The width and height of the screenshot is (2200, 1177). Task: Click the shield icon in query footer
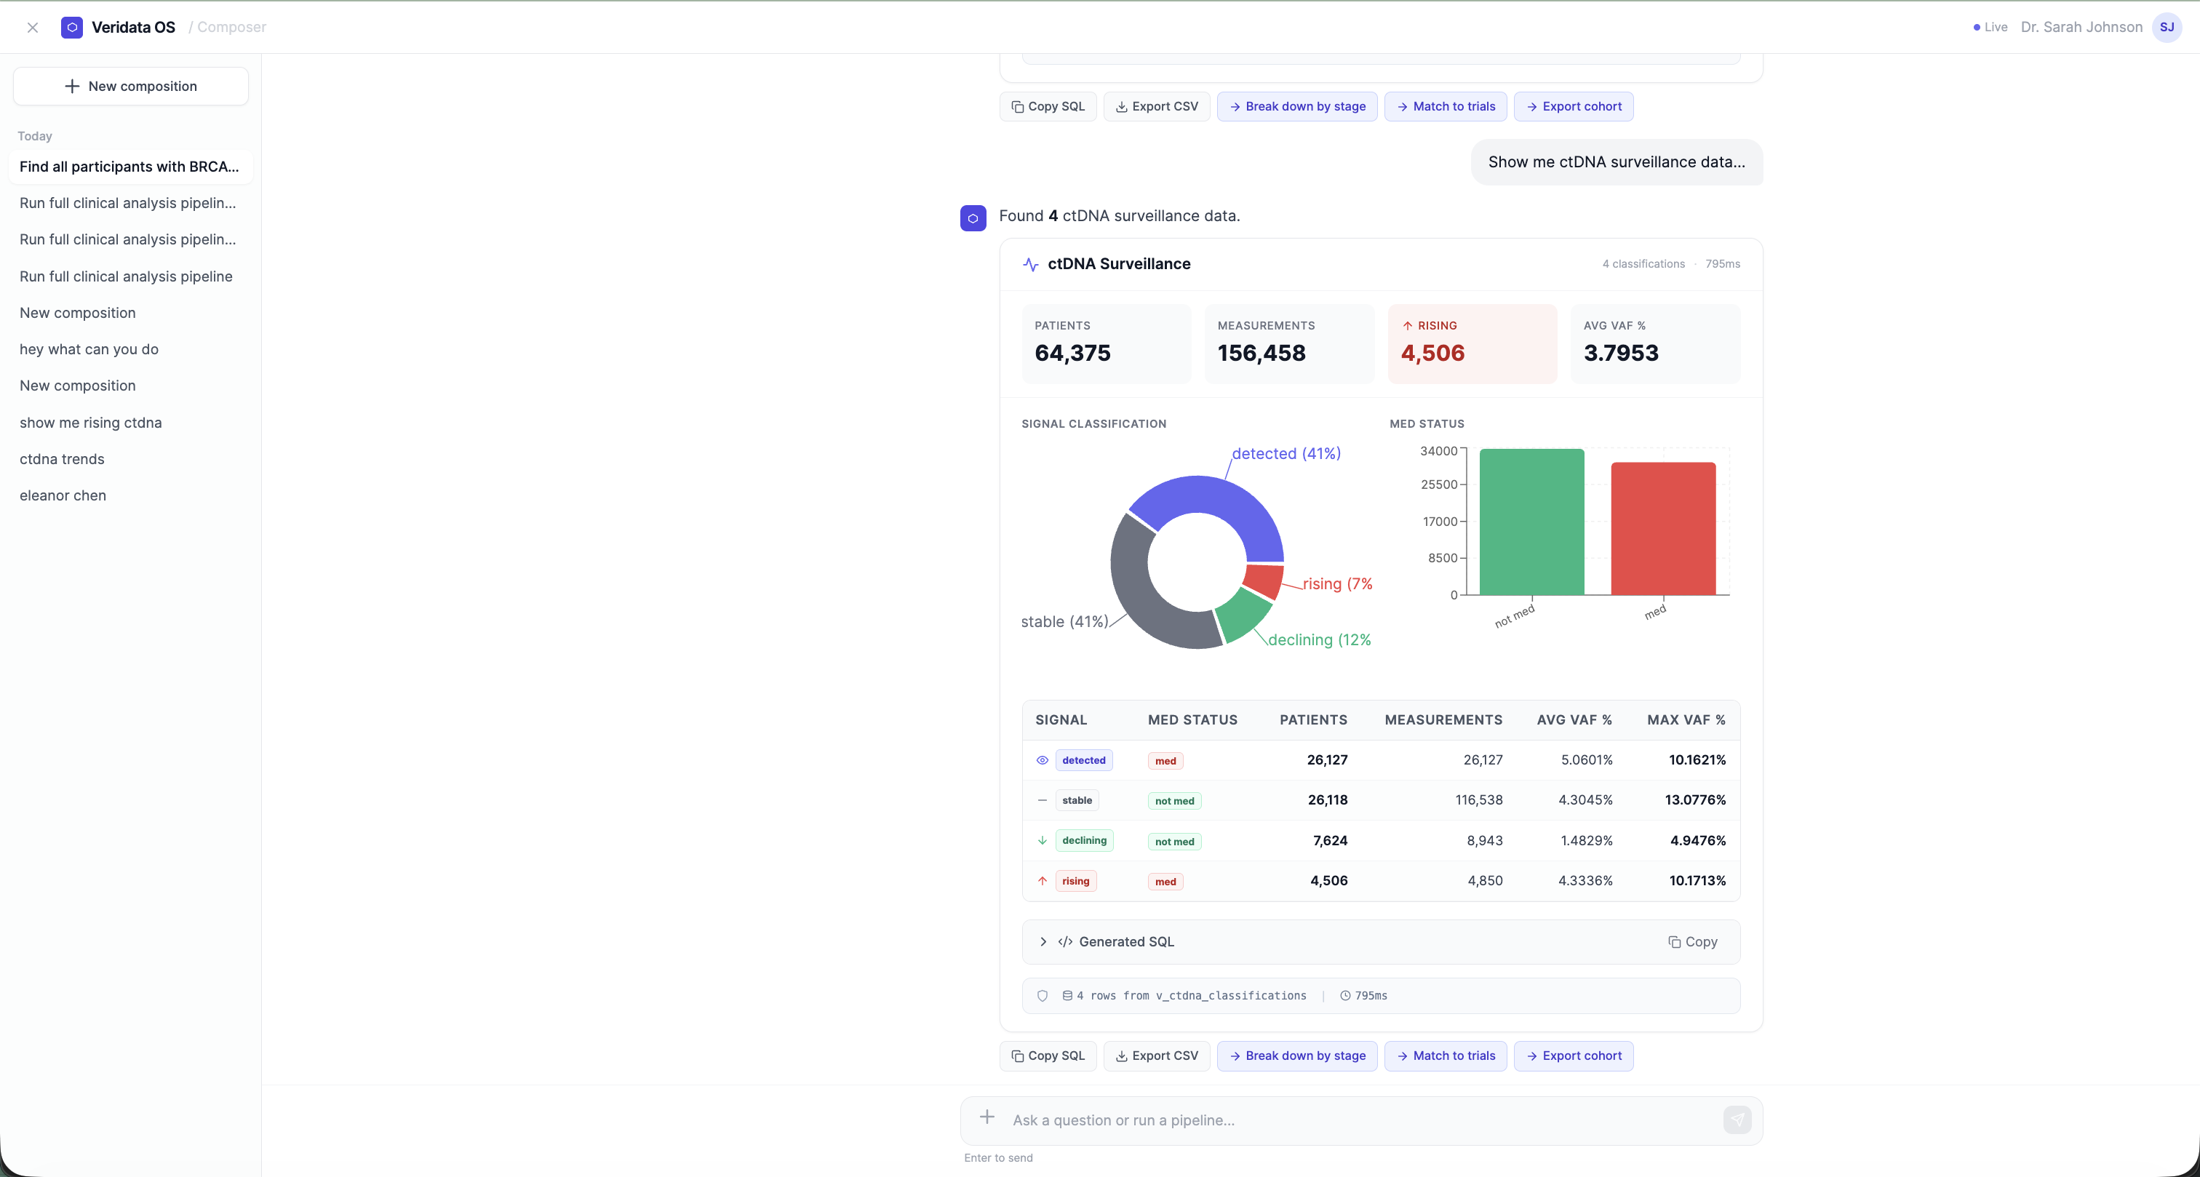pyautogui.click(x=1042, y=996)
